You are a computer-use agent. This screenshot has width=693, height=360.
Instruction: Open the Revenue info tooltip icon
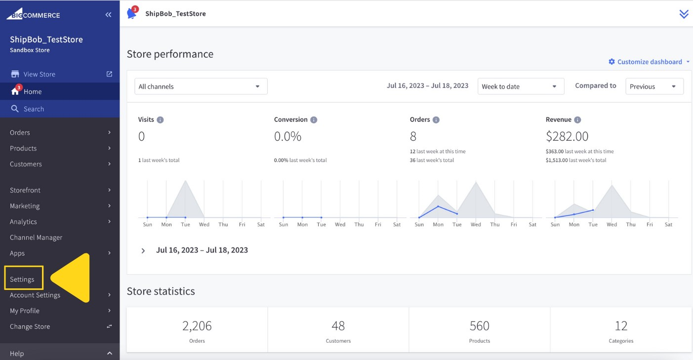coord(579,119)
